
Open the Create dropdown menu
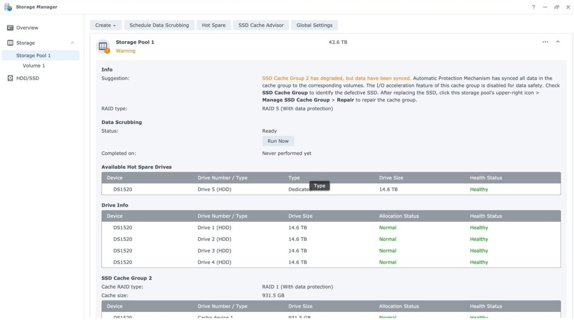105,26
